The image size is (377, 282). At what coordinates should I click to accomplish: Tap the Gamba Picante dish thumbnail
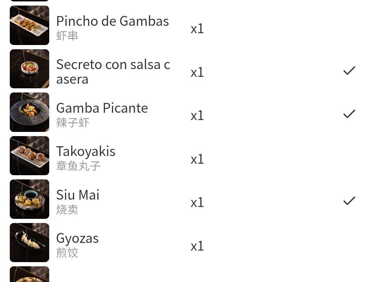coord(29,112)
